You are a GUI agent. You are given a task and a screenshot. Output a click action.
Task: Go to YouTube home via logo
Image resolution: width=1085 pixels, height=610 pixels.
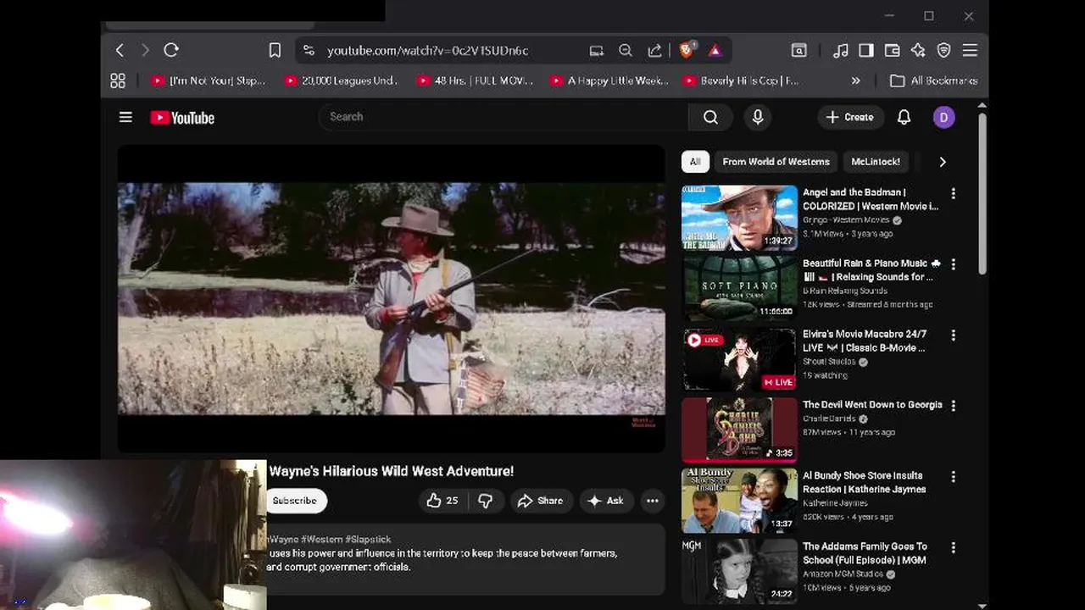coord(182,118)
